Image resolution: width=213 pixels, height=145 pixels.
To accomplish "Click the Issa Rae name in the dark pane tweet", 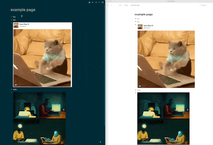I will [x=23, y=24].
